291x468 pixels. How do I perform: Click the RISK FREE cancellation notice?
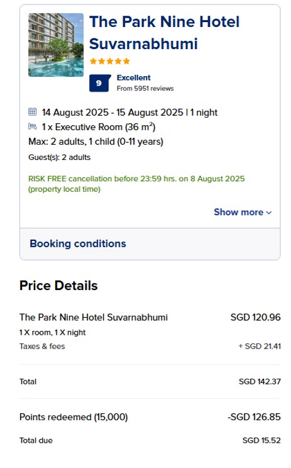(136, 184)
